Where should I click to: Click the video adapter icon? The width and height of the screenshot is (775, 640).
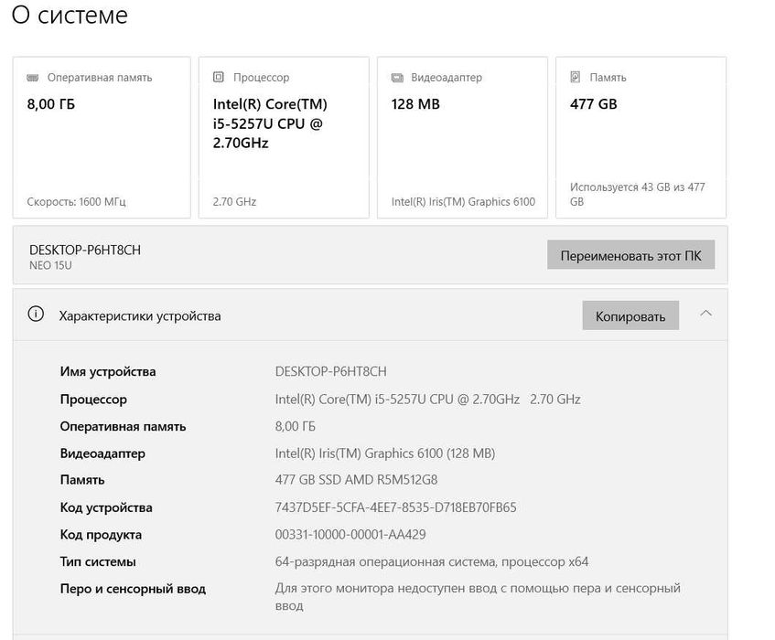[x=397, y=78]
